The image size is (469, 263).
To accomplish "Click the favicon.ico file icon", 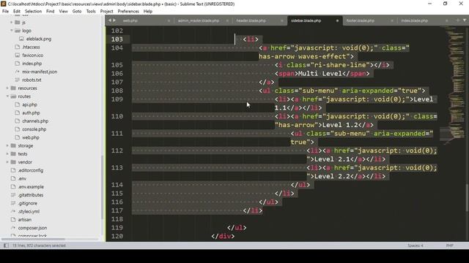I will (18, 56).
